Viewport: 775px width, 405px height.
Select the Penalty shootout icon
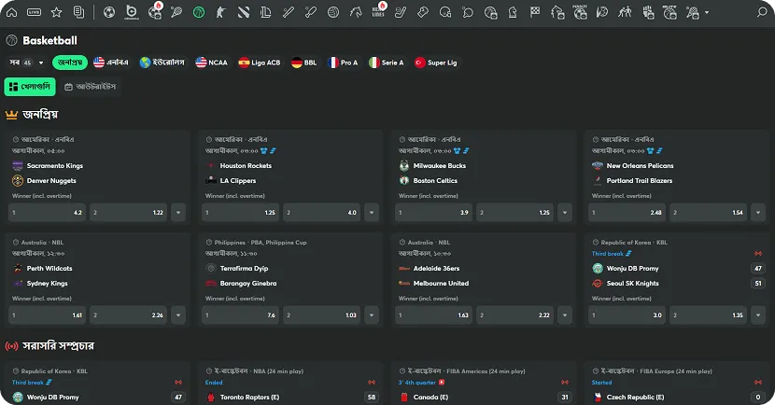[x=580, y=12]
